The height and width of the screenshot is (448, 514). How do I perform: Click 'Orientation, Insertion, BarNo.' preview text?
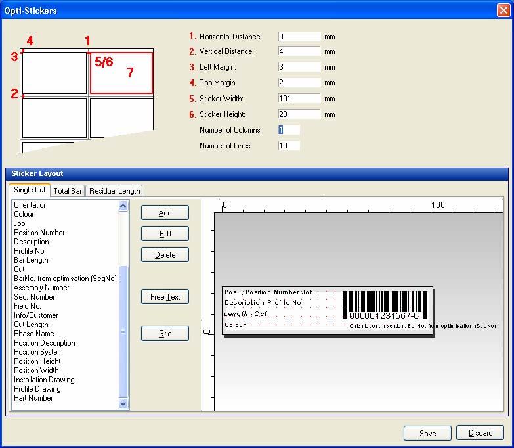coord(422,326)
